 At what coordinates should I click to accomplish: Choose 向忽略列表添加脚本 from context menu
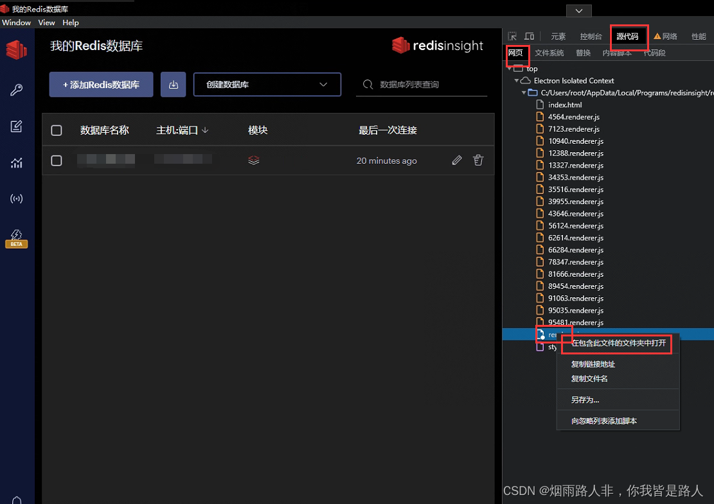coord(618,421)
